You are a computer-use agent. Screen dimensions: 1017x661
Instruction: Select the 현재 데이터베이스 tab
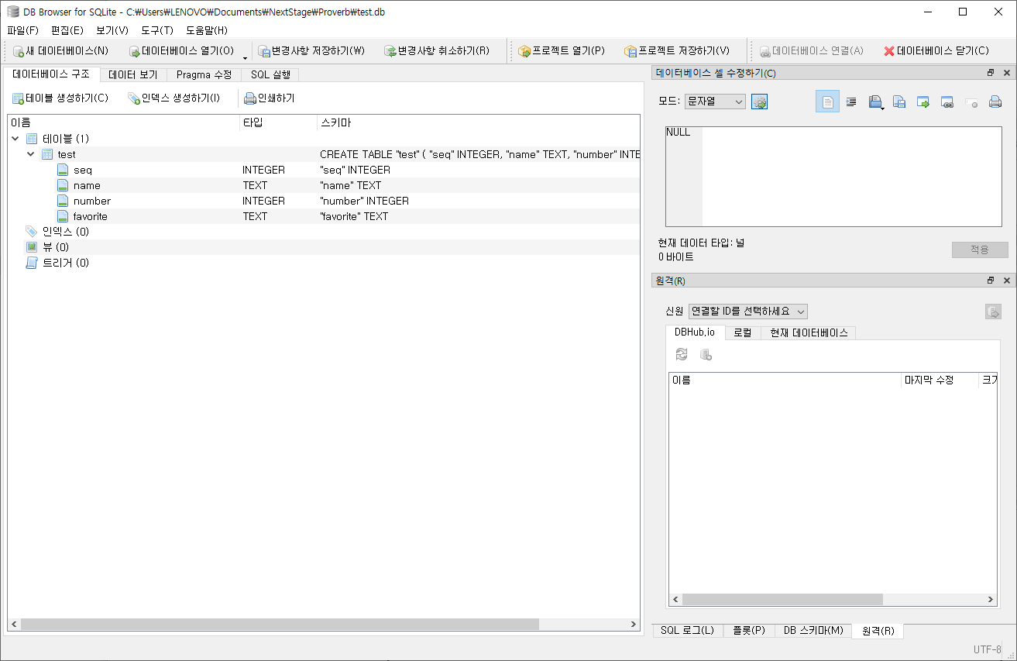coord(809,333)
